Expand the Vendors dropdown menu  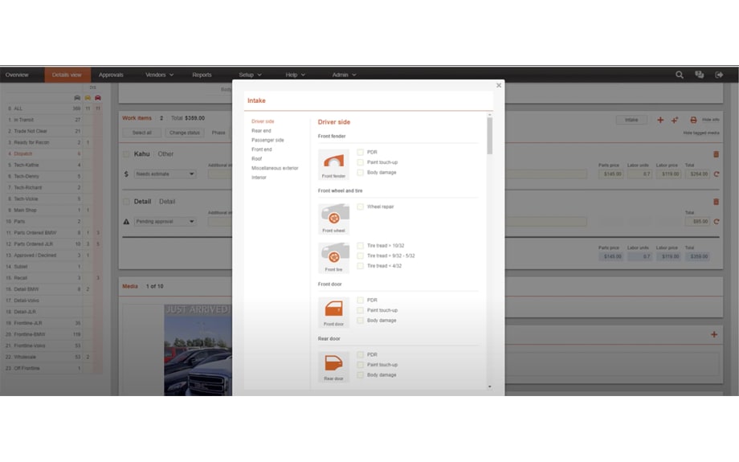coord(159,75)
